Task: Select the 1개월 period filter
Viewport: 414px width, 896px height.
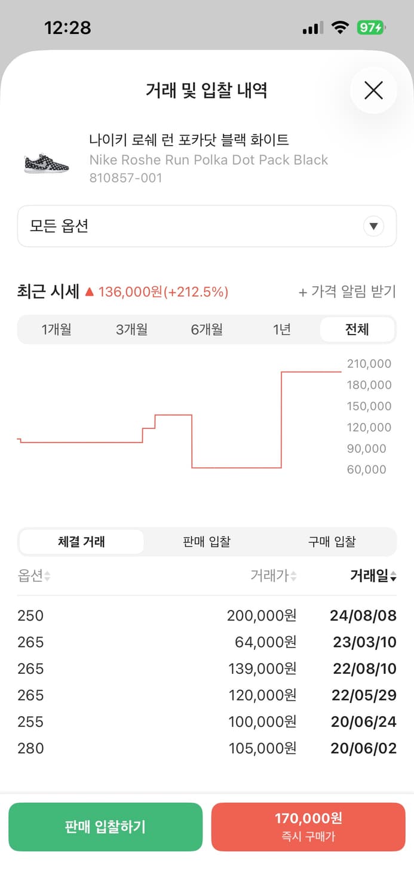Action: pos(56,329)
